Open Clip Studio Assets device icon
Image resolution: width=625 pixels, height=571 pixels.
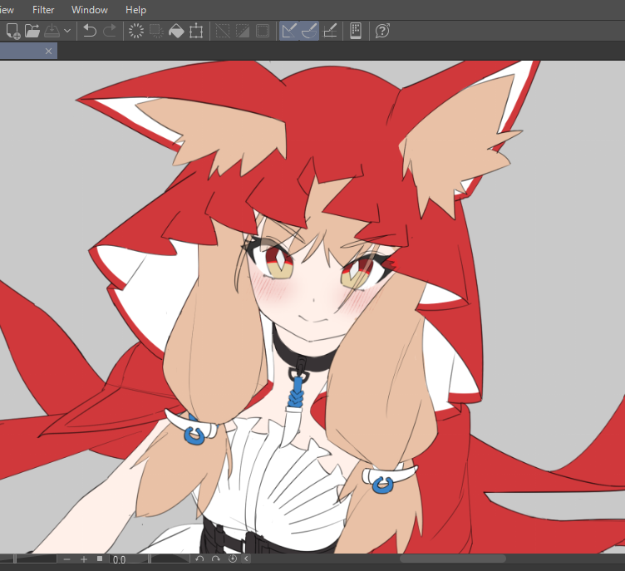tap(356, 31)
